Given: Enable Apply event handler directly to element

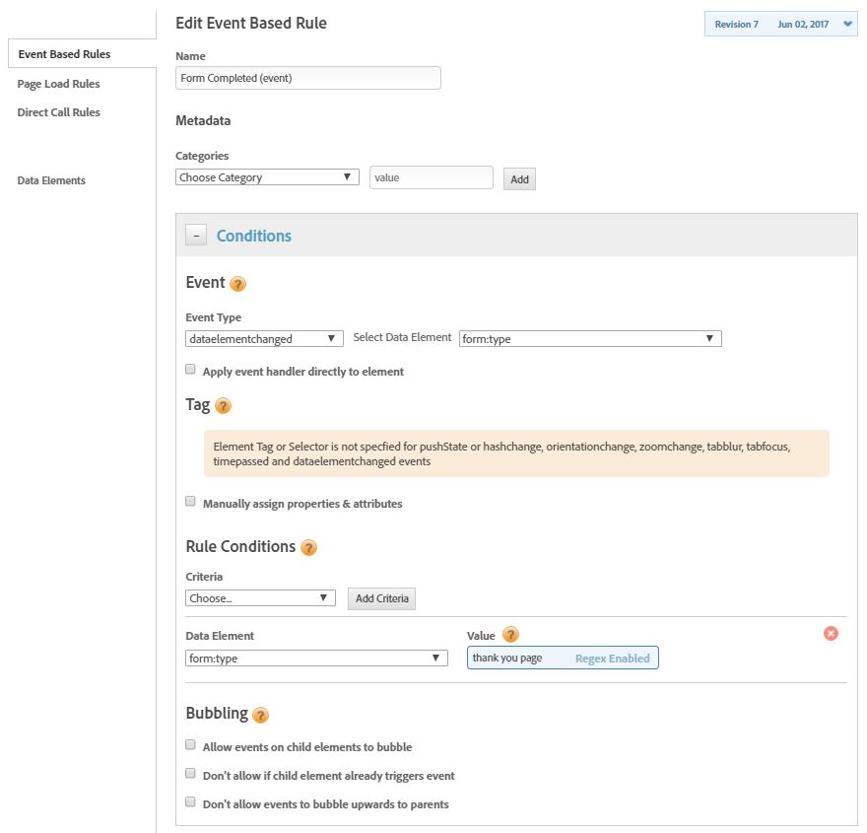Looking at the screenshot, I should pos(191,371).
